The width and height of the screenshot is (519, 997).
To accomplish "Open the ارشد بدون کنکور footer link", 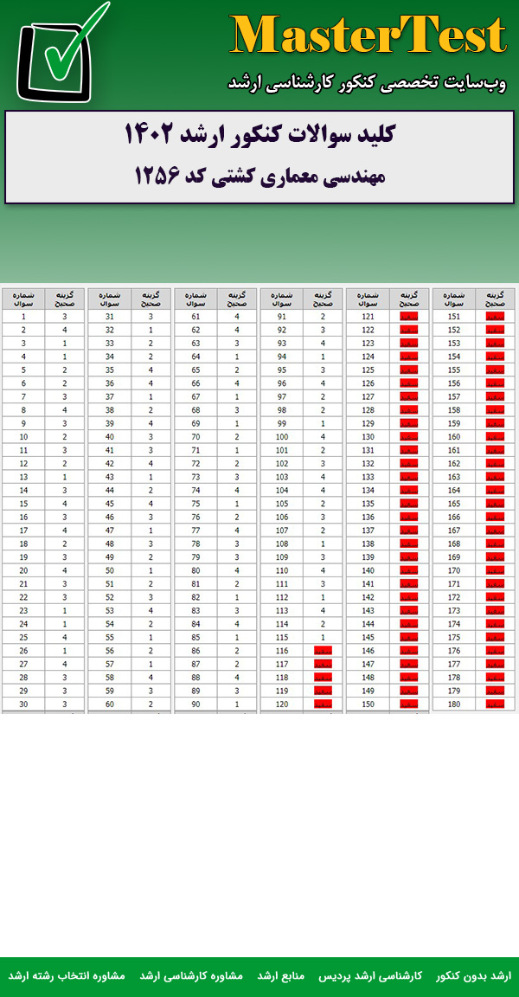I will (473, 975).
